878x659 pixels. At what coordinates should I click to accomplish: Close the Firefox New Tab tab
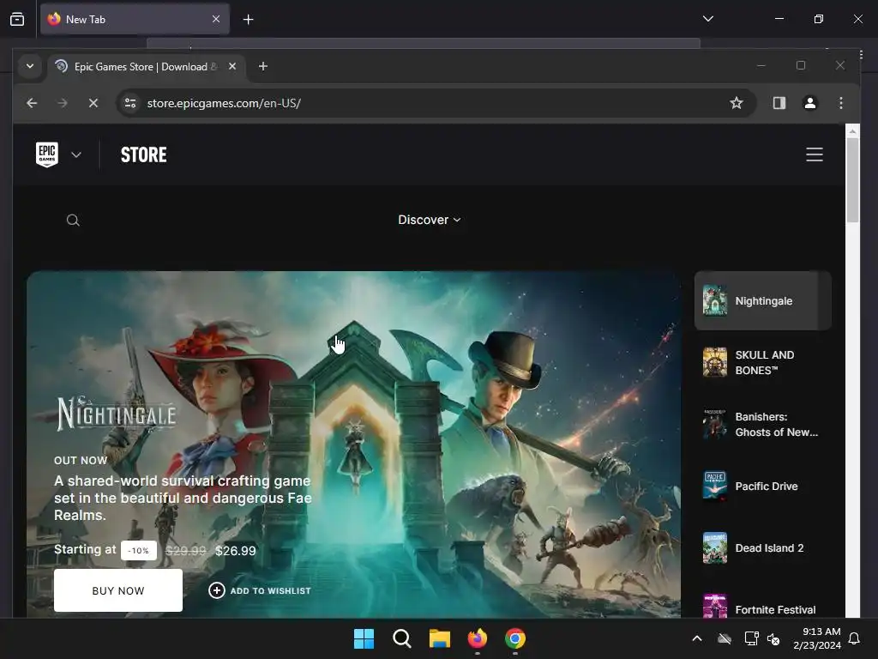[x=216, y=19]
